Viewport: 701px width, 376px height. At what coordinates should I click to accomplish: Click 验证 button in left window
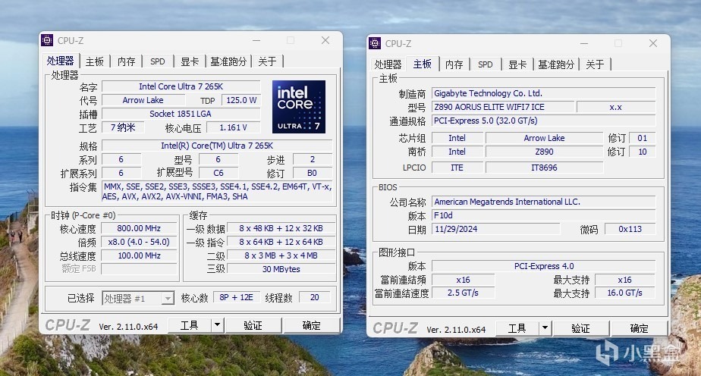point(253,325)
